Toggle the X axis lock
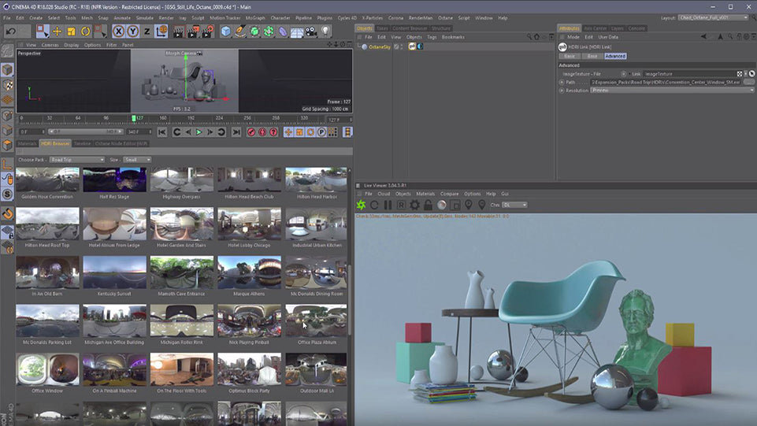Image resolution: width=757 pixels, height=426 pixels. [x=119, y=31]
